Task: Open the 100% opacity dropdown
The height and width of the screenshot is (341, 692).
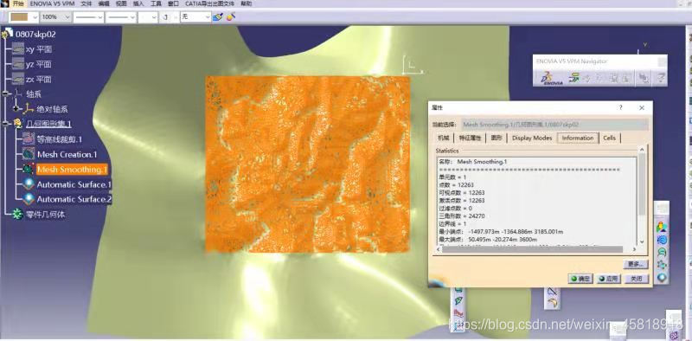Action: pyautogui.click(x=55, y=16)
